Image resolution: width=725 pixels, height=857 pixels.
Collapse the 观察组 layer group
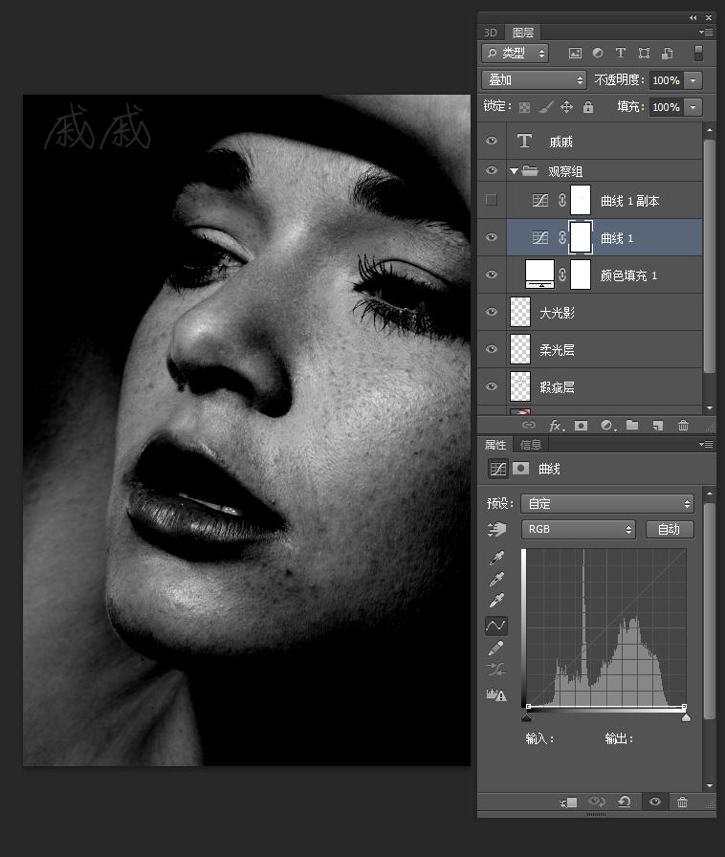point(514,172)
